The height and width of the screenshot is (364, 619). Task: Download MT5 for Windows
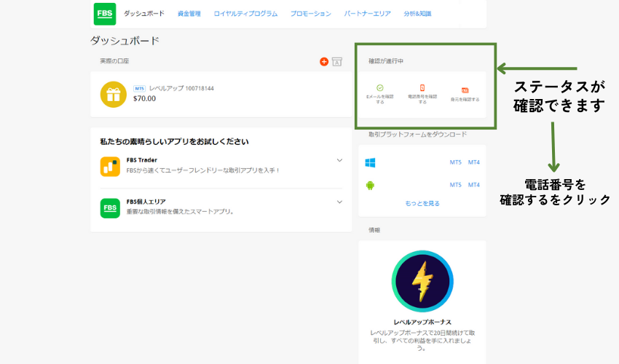click(x=456, y=162)
